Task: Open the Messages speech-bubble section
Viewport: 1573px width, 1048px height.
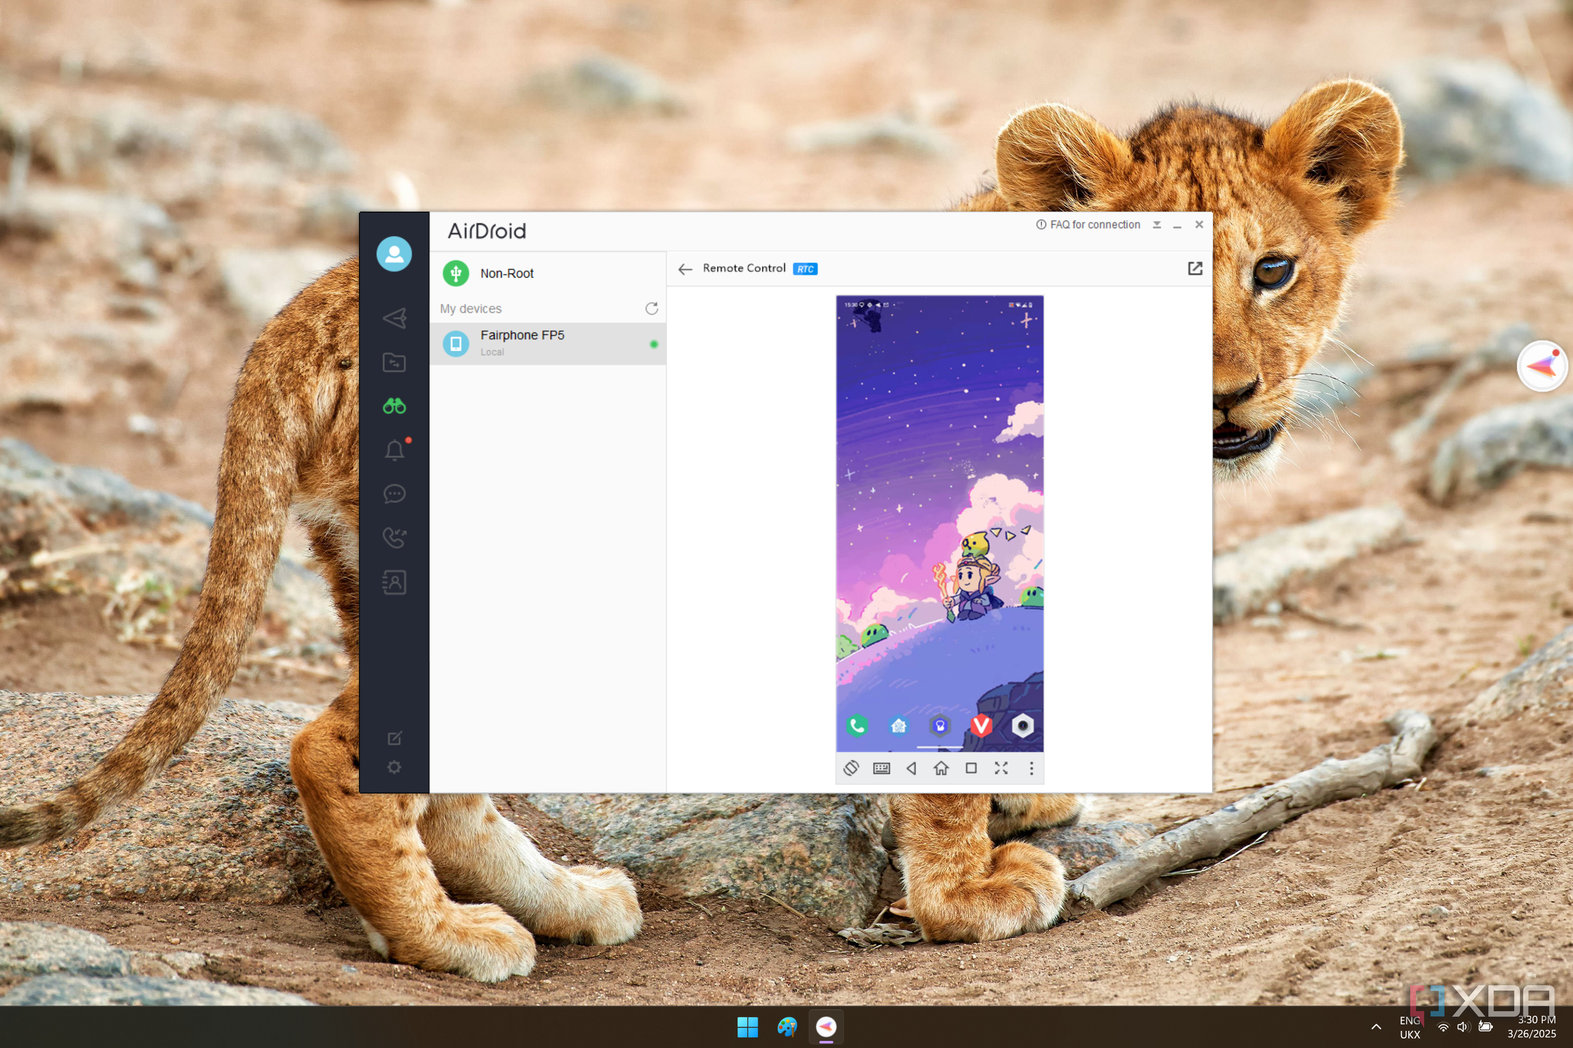Action: pos(394,494)
